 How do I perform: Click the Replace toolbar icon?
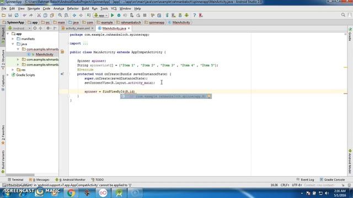66,15
